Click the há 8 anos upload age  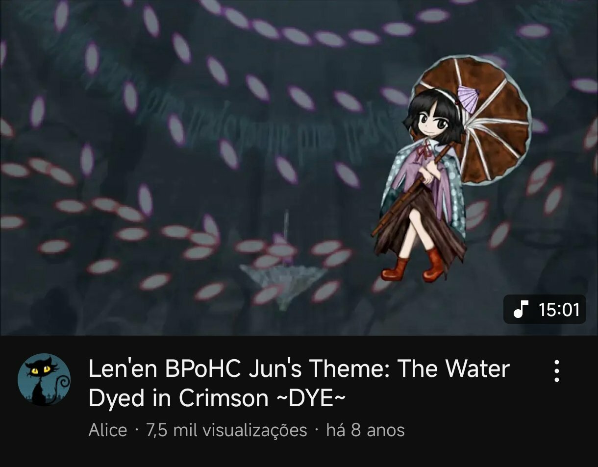365,430
